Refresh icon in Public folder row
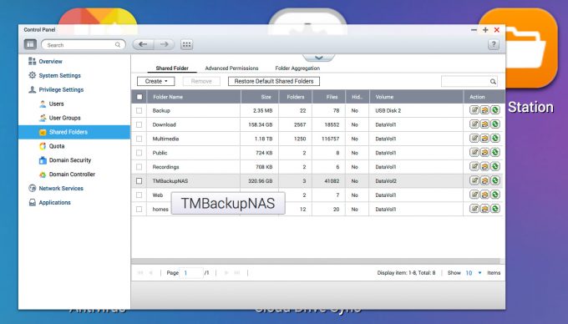 click(x=495, y=153)
